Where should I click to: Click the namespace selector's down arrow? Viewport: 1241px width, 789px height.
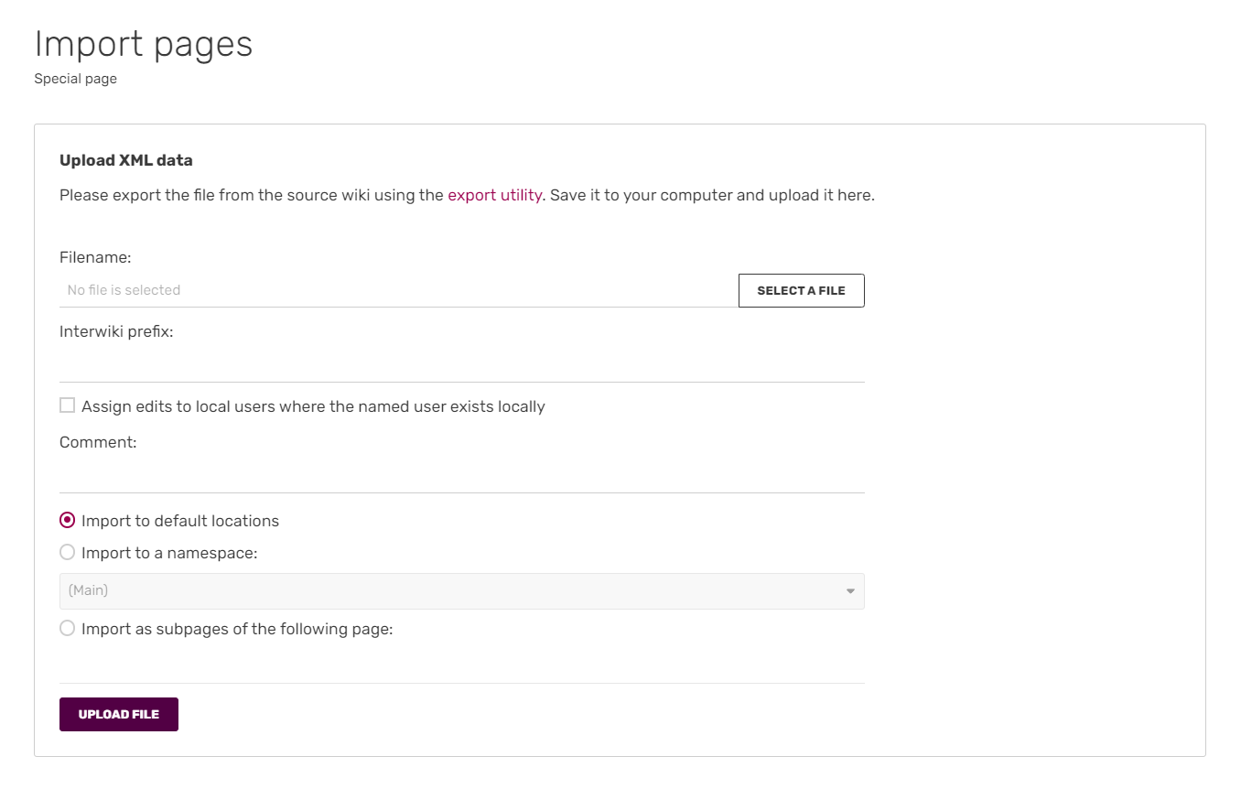point(850,591)
